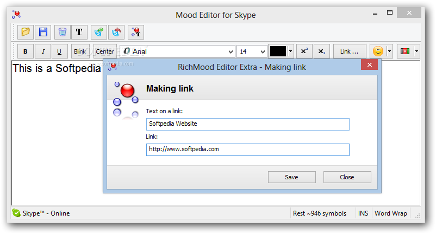Toggle Center alignment
Viewport: 436px width, 234px height.
tap(105, 51)
